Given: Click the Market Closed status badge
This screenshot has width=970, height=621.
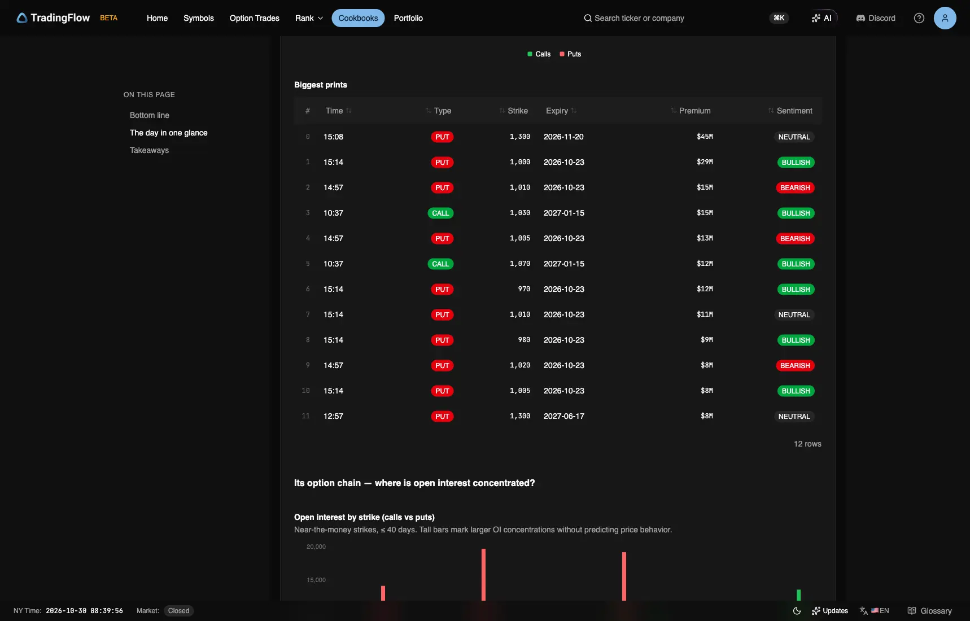Looking at the screenshot, I should (x=178, y=611).
